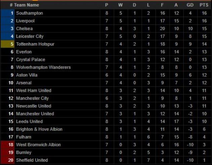The image size is (212, 165).
Task: Click the Southampton team name
Action: 30,13
